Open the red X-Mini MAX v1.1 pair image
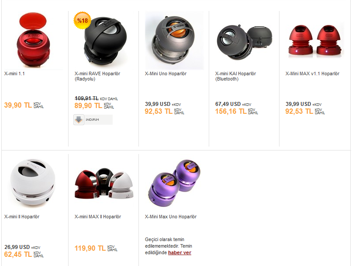352x266 pixels. coord(315,41)
